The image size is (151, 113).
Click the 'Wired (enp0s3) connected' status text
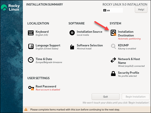coord(131,66)
